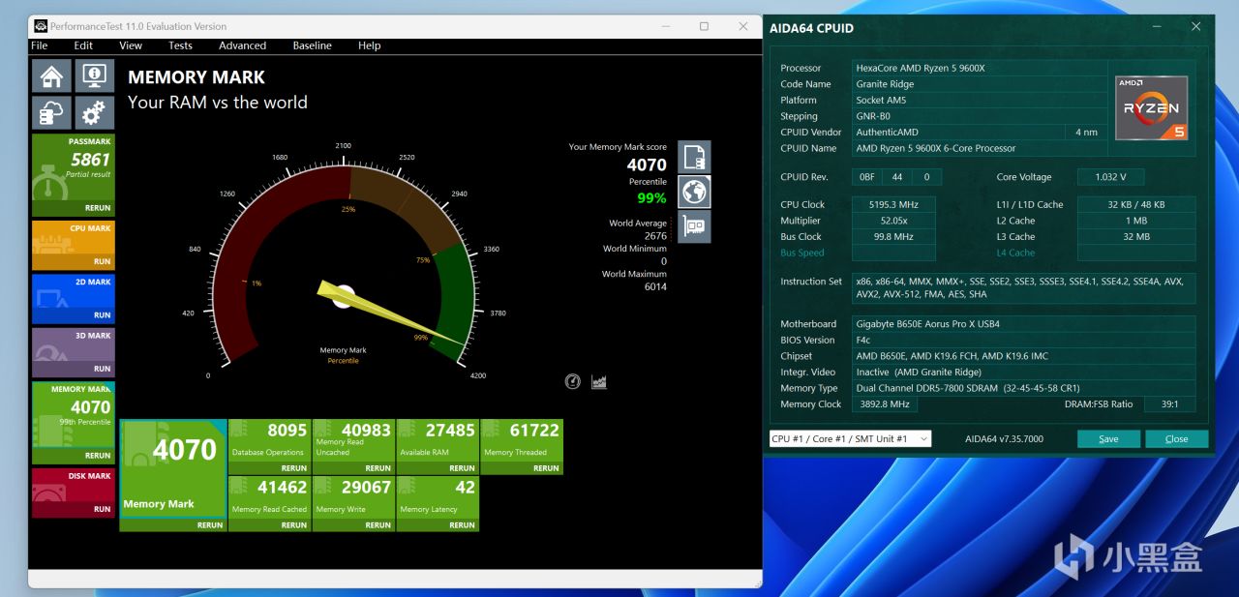The width and height of the screenshot is (1239, 597).
Task: Click Close in AIDA64 CPUID
Action: [x=1176, y=438]
